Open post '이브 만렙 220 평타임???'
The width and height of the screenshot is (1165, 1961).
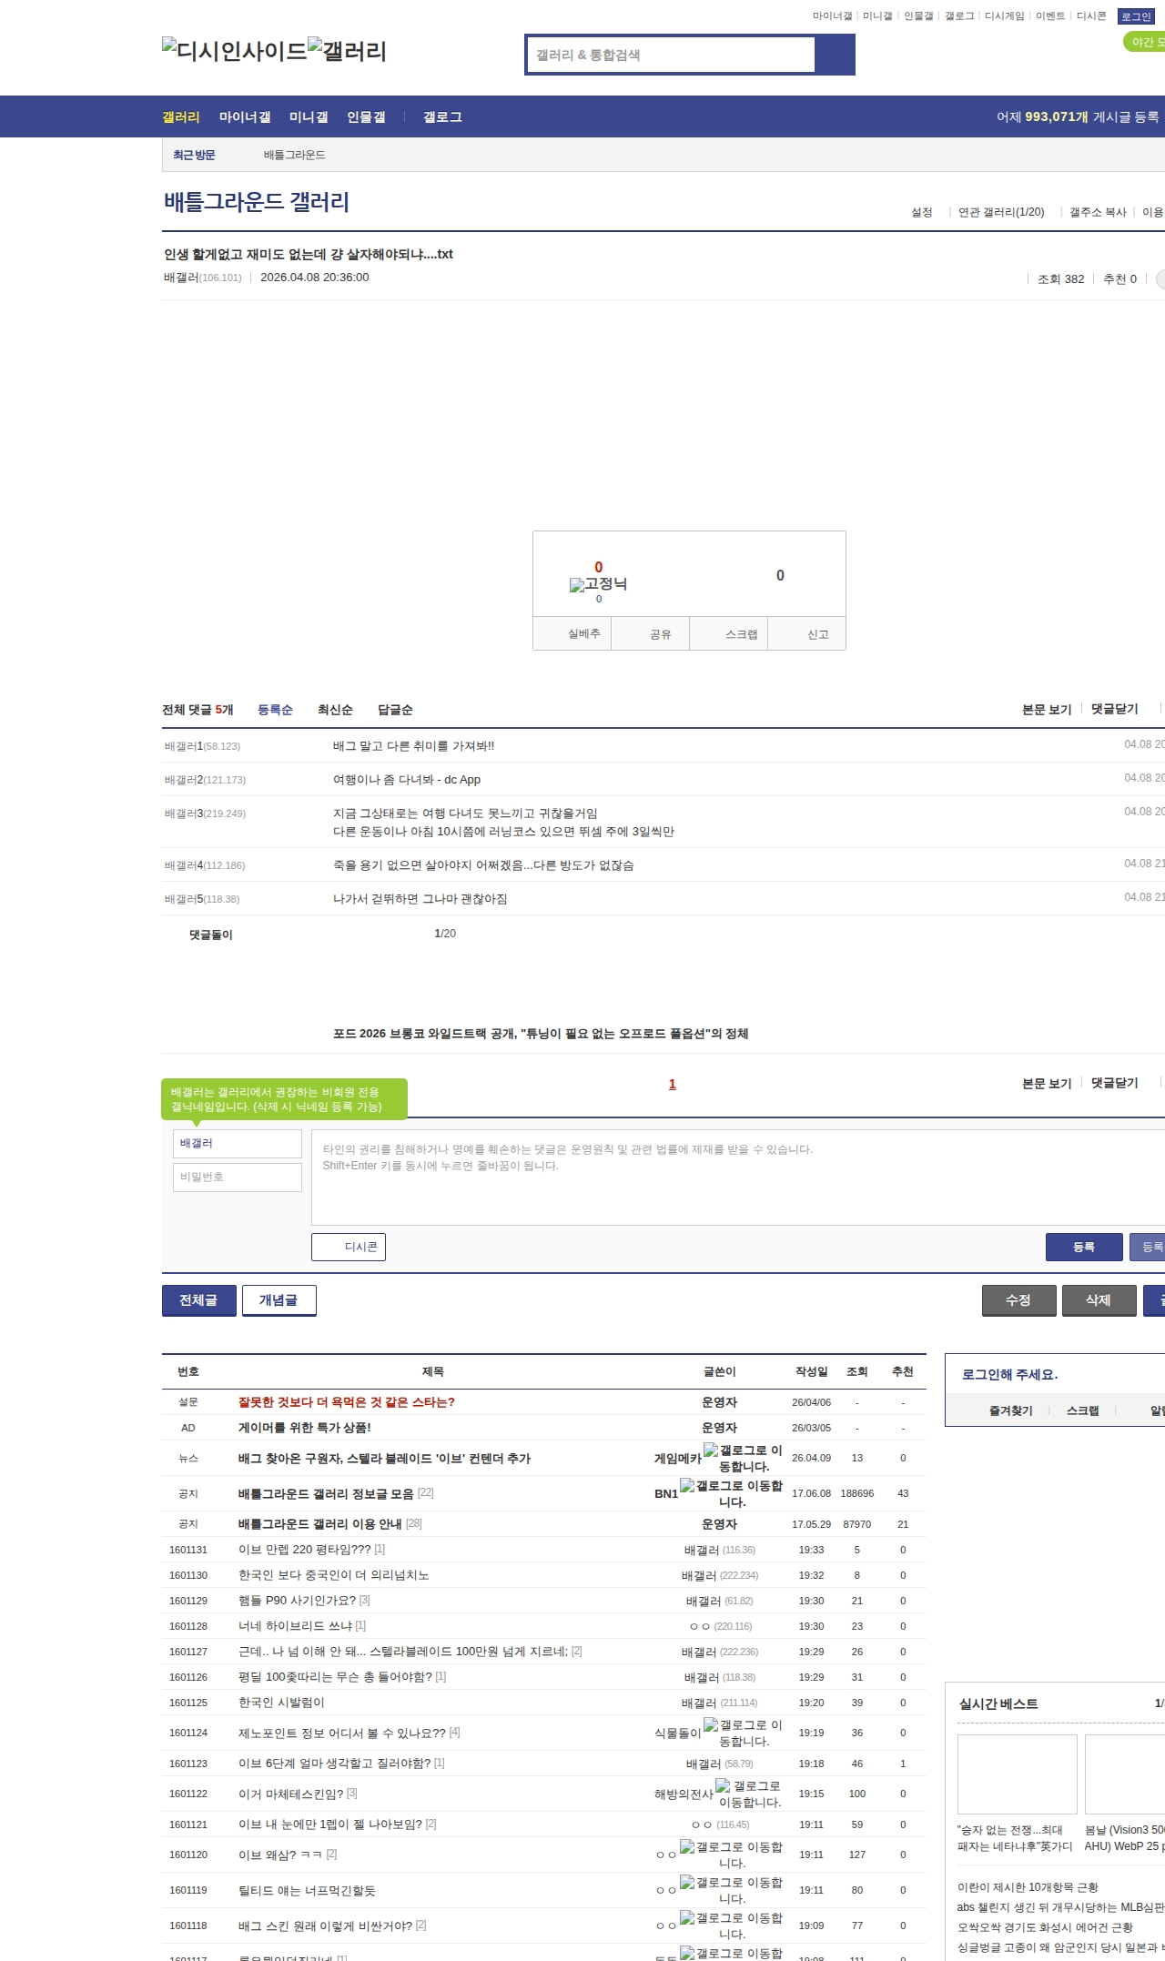pos(305,1550)
